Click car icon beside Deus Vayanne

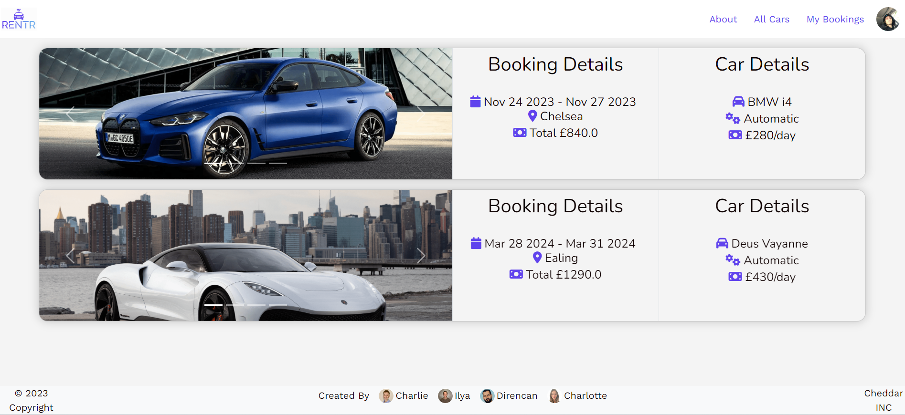[x=722, y=243]
